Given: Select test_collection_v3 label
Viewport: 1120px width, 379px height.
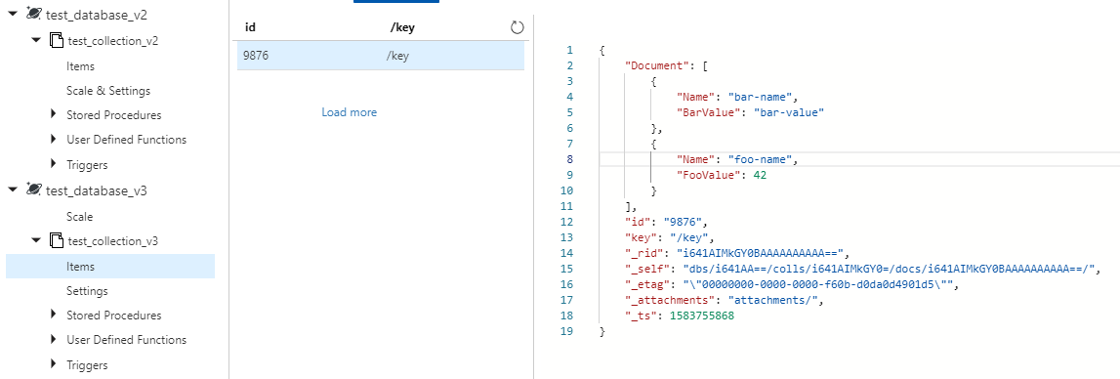Looking at the screenshot, I should click(113, 241).
